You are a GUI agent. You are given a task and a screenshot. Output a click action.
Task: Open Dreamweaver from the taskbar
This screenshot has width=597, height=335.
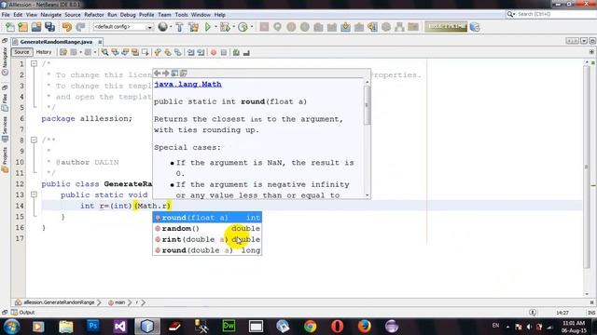pos(229,326)
